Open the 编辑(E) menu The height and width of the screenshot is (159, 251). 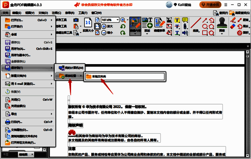[x=17, y=13]
